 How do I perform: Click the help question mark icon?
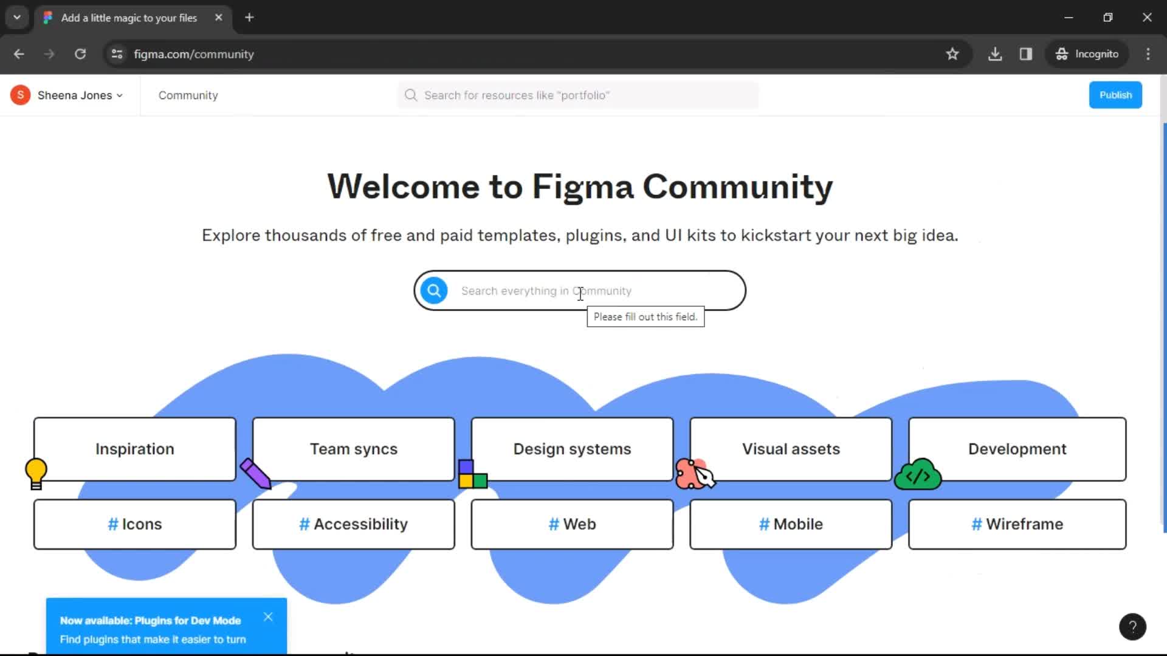[x=1134, y=626]
